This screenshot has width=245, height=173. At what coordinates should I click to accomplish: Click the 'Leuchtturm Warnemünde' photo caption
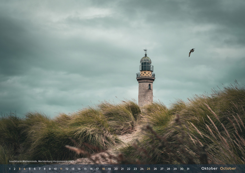click(41, 161)
